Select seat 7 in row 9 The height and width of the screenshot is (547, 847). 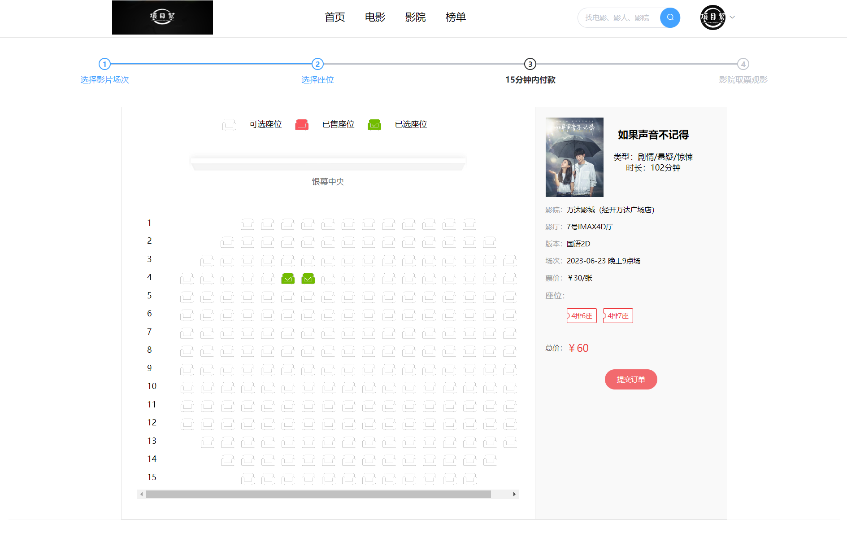[x=308, y=370]
